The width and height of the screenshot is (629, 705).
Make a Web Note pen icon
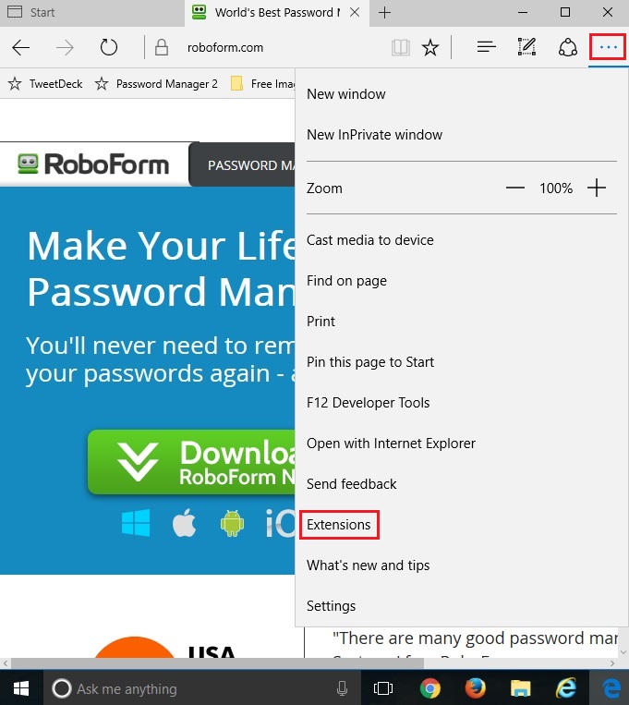(x=526, y=47)
